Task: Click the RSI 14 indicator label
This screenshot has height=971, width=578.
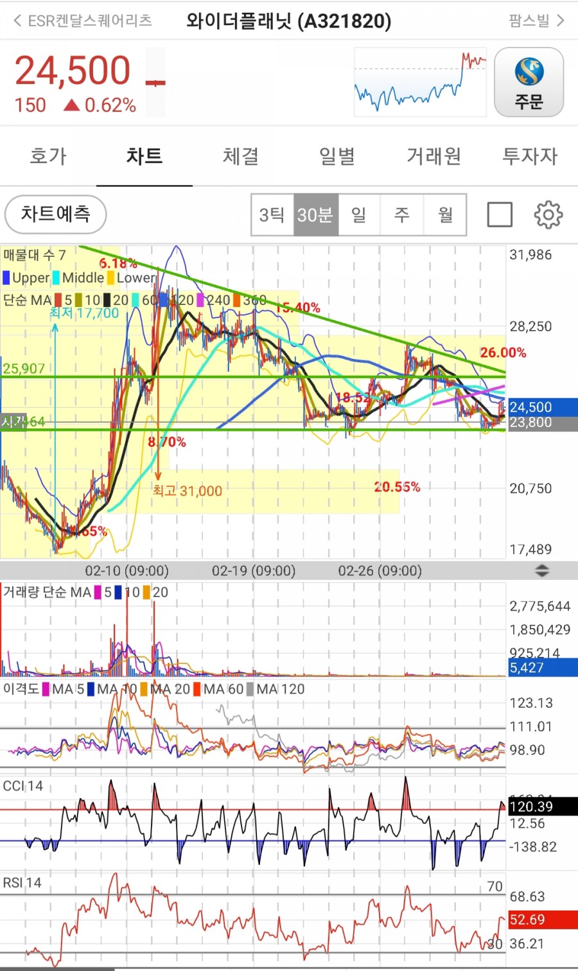Action: pyautogui.click(x=22, y=883)
